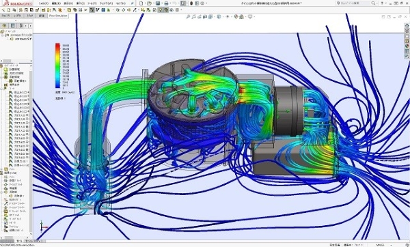Viewport: 410px width, 247px height.
Task: Open the search magnifier dropdown arrow
Action: (377, 3)
